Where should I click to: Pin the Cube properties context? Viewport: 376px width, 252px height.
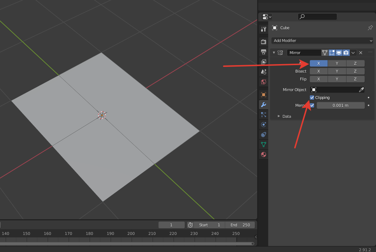point(370,28)
